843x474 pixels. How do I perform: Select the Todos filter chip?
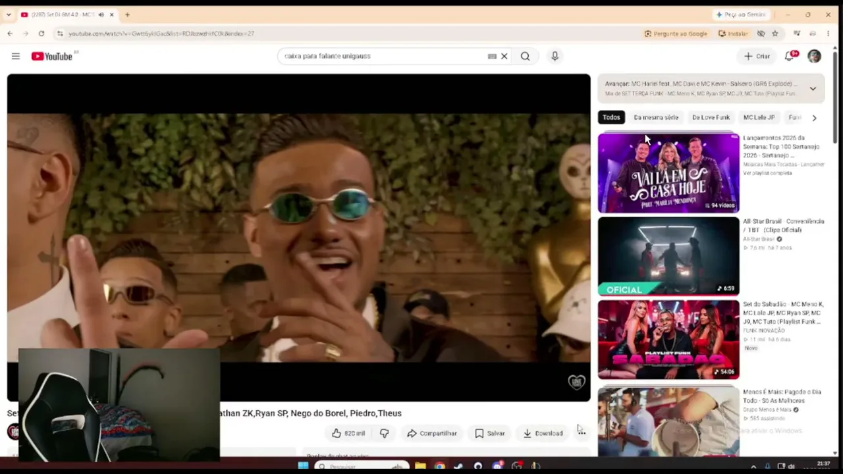tap(611, 117)
